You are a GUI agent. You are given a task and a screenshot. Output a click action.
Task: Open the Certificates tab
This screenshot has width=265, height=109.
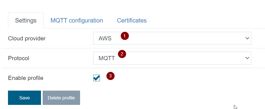click(132, 20)
